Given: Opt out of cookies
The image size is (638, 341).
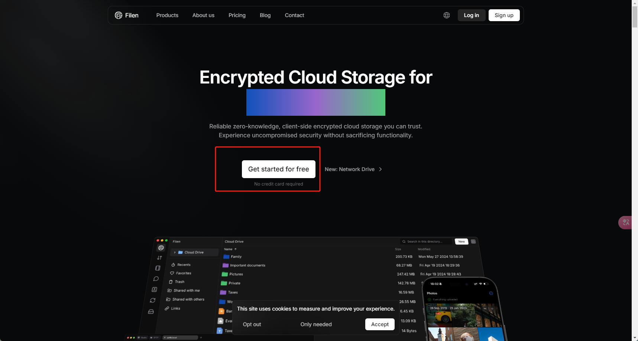Looking at the screenshot, I should coord(252,324).
